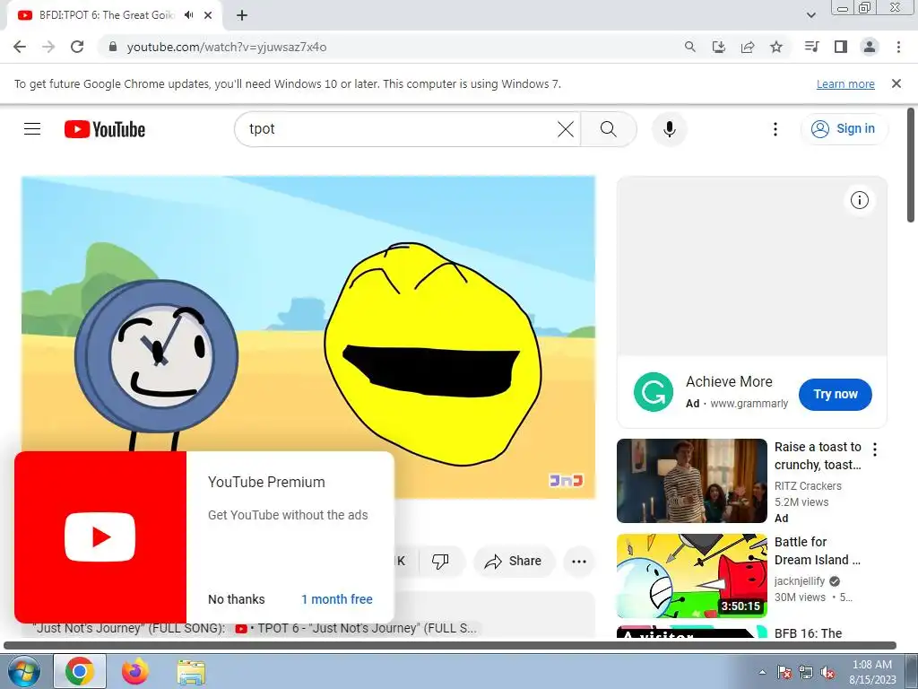Viewport: 918px width, 689px height.
Task: Click the Achieve More ad title
Action: (729, 381)
